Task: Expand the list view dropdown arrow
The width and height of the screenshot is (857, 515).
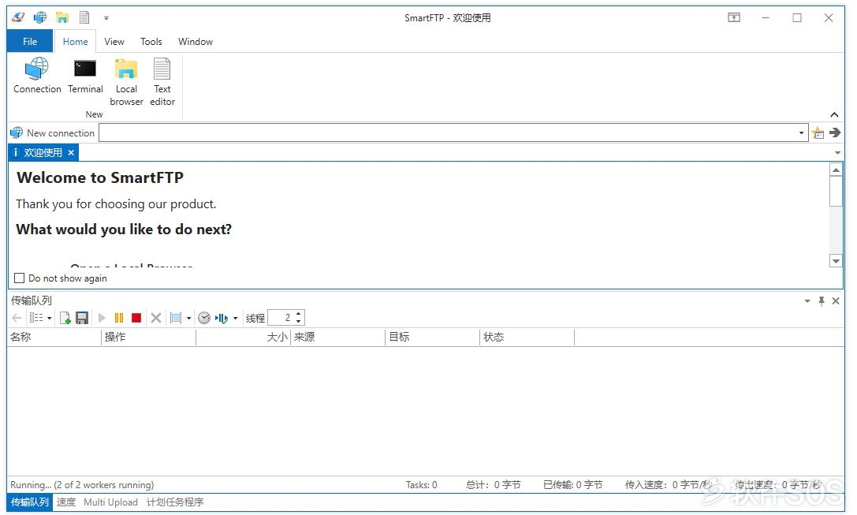Action: [49, 318]
